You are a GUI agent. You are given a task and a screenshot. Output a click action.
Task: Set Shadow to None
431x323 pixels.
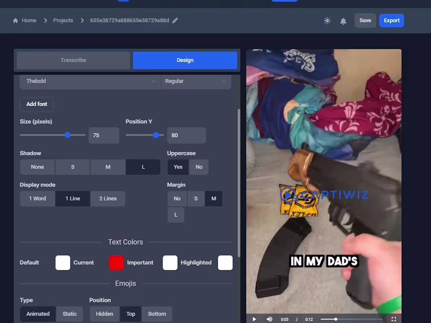point(37,167)
